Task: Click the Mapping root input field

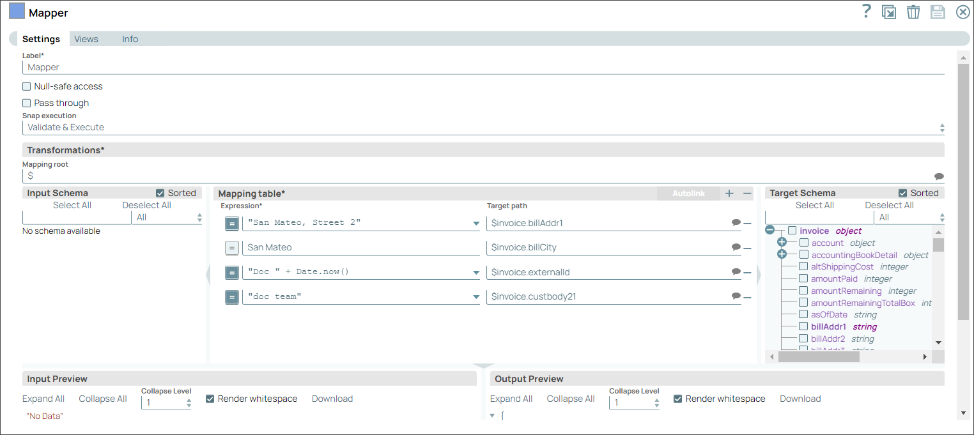Action: [256, 176]
